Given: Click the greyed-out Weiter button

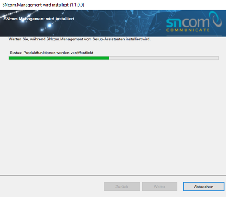Looking at the screenshot, I should point(160,187).
